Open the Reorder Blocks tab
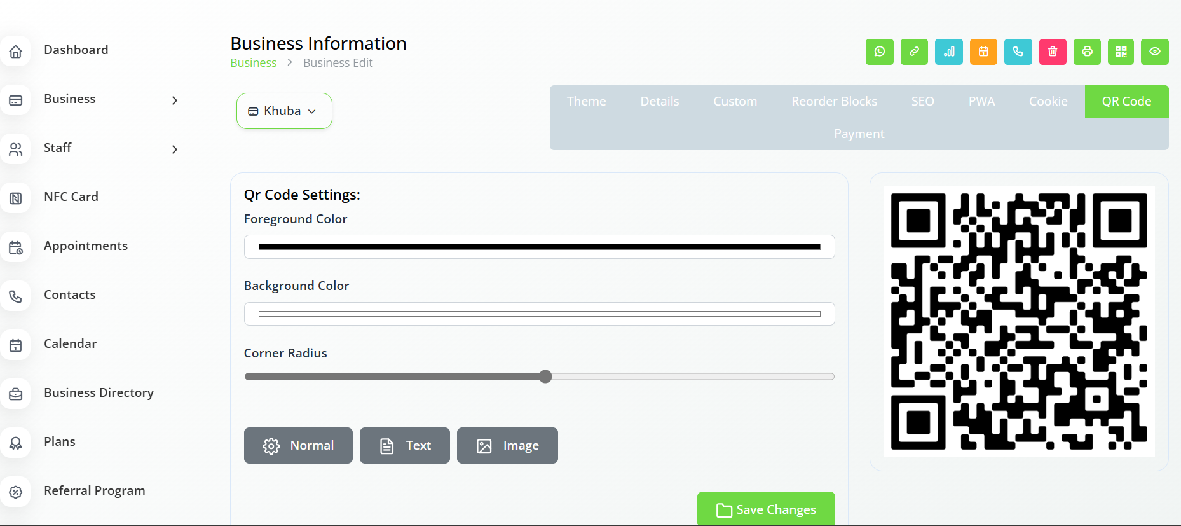Image resolution: width=1181 pixels, height=526 pixels. click(834, 101)
